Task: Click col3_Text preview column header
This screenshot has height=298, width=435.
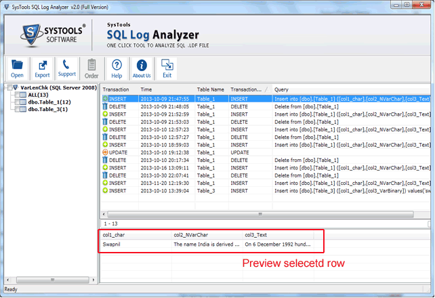Action: point(278,235)
